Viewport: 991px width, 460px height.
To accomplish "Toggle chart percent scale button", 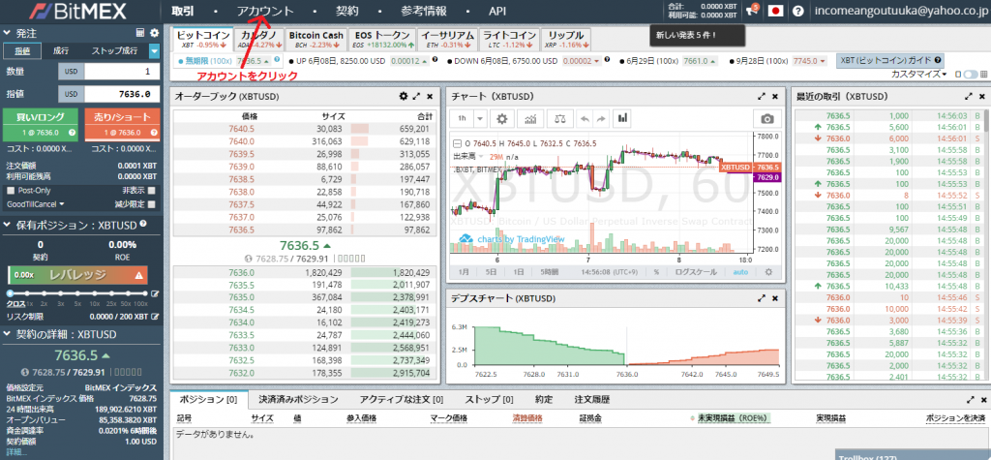I will pos(657,272).
